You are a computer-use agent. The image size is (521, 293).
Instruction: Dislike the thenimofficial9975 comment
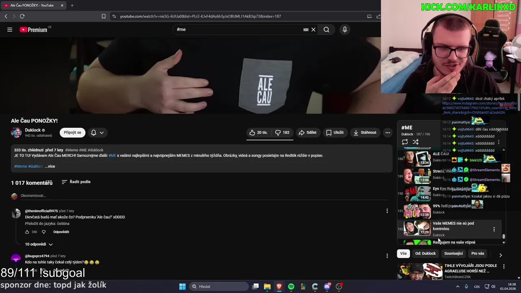click(x=44, y=232)
